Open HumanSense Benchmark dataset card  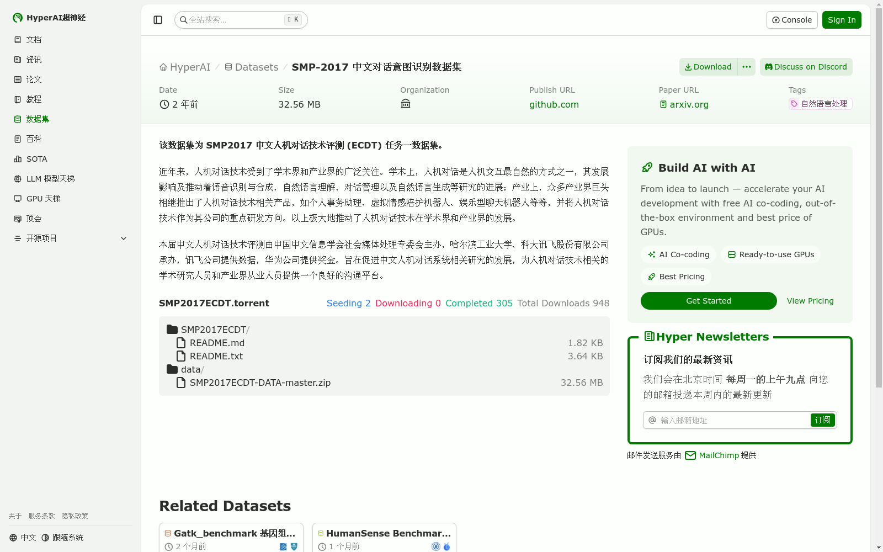click(x=384, y=538)
